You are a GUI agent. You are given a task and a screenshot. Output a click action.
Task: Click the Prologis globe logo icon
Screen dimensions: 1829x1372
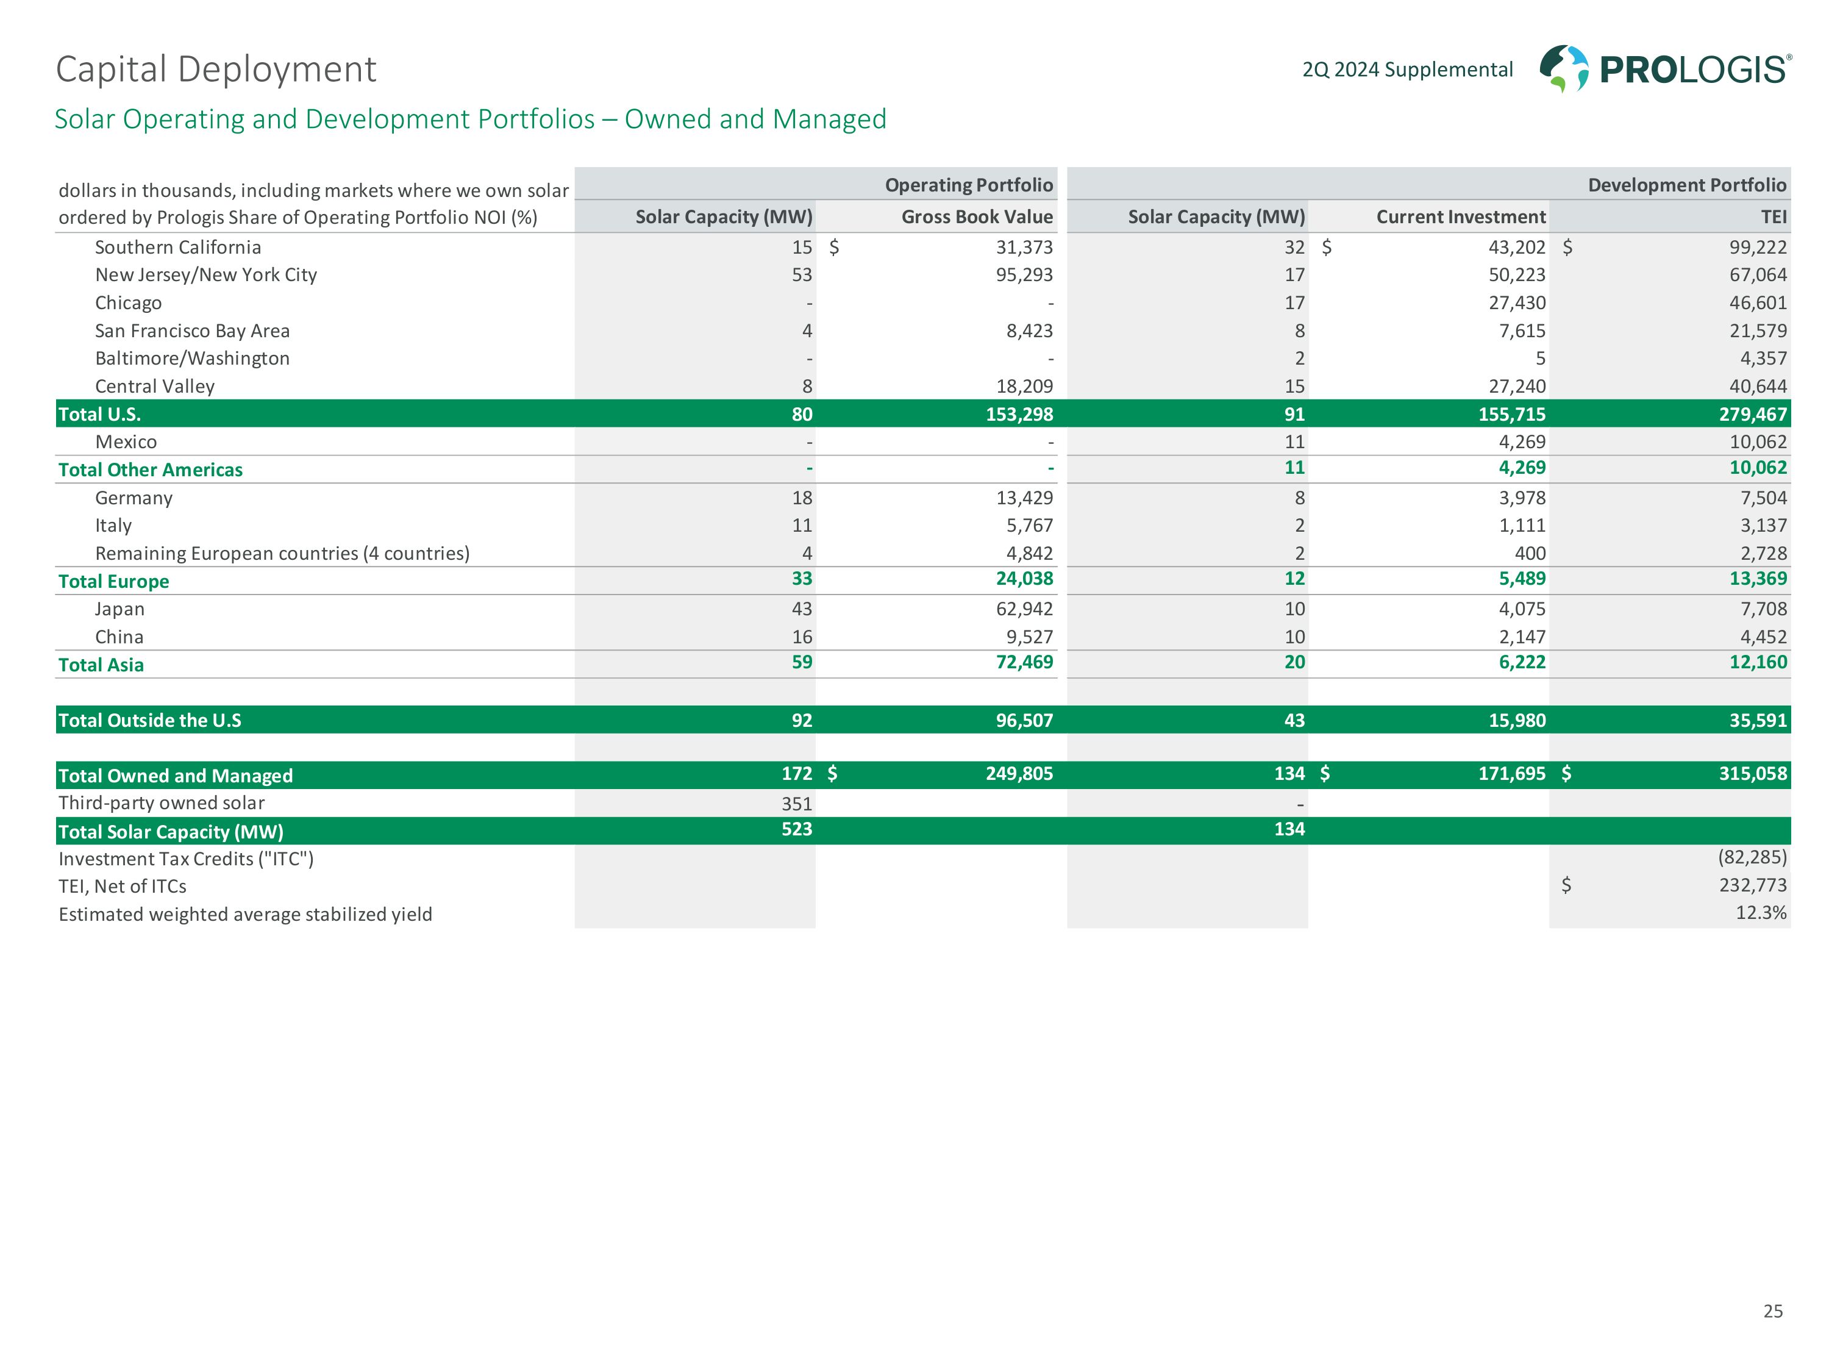(x=1564, y=68)
